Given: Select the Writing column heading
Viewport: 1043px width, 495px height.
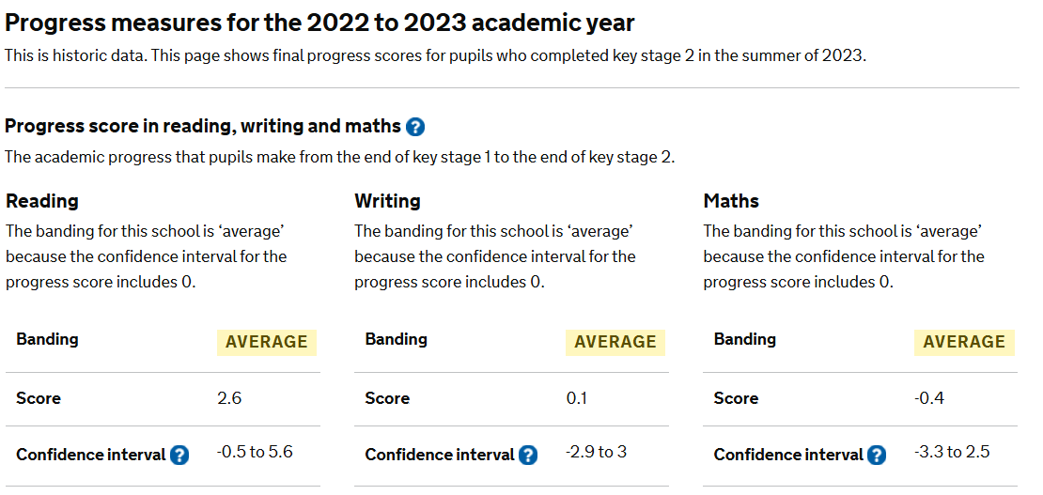Looking at the screenshot, I should [x=387, y=201].
